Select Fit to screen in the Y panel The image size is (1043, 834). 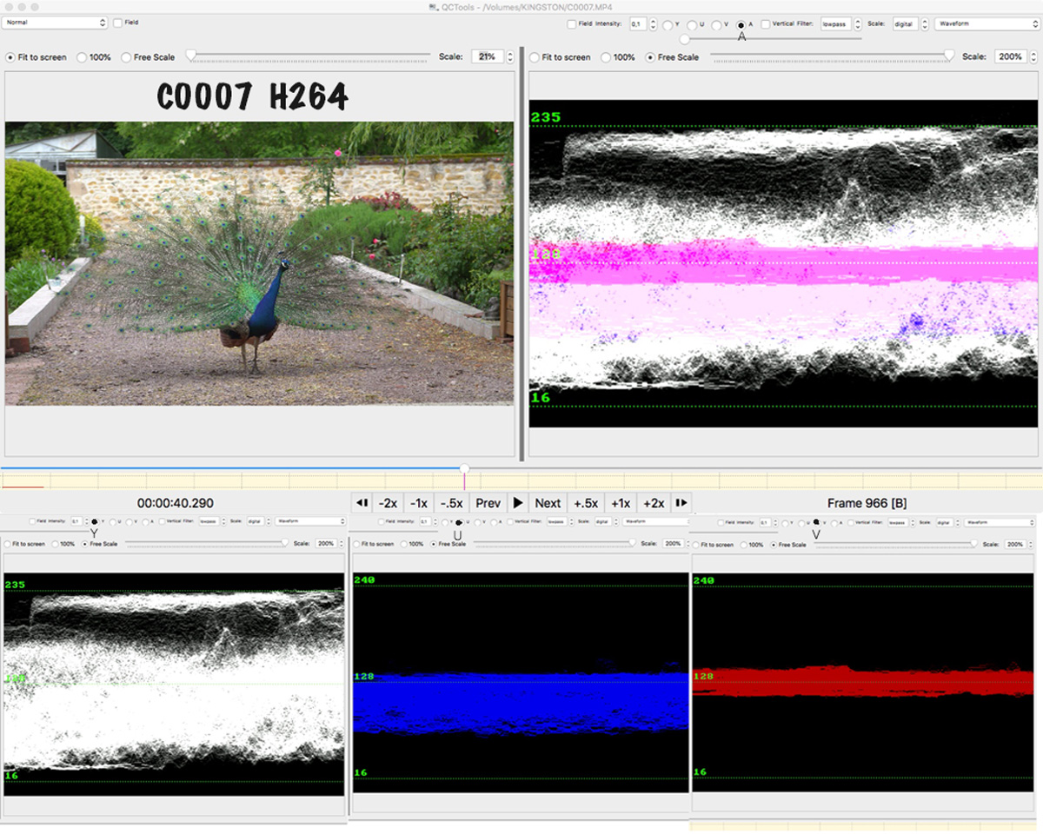click(x=7, y=544)
